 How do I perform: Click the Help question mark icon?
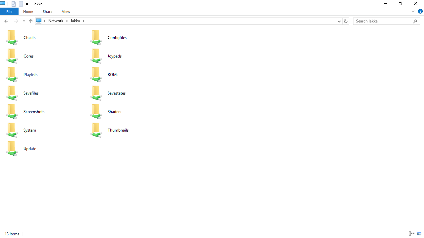[420, 12]
